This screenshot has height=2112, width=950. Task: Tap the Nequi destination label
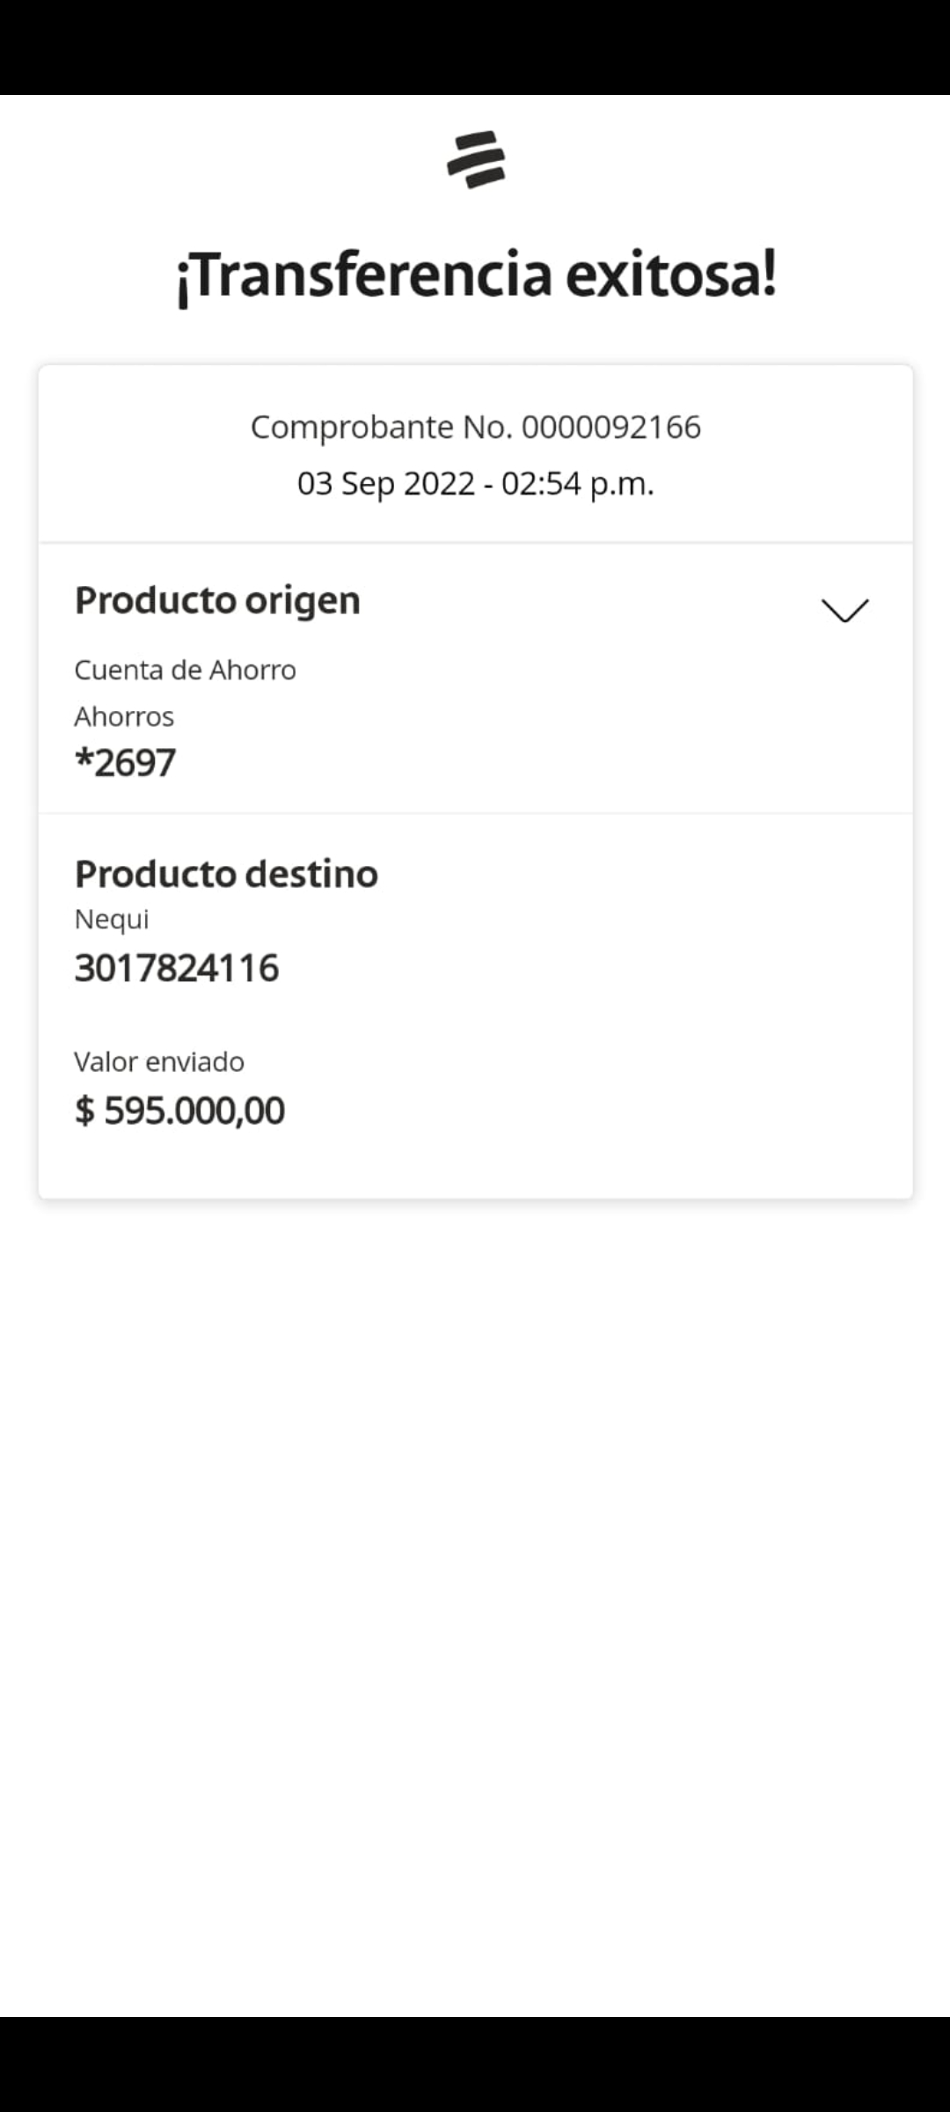(x=112, y=920)
